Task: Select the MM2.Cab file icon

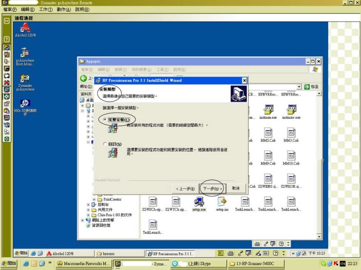Action: [268, 135]
